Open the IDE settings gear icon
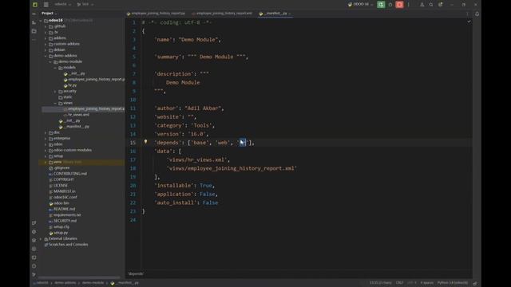This screenshot has width=511, height=287. pyautogui.click(x=440, y=5)
